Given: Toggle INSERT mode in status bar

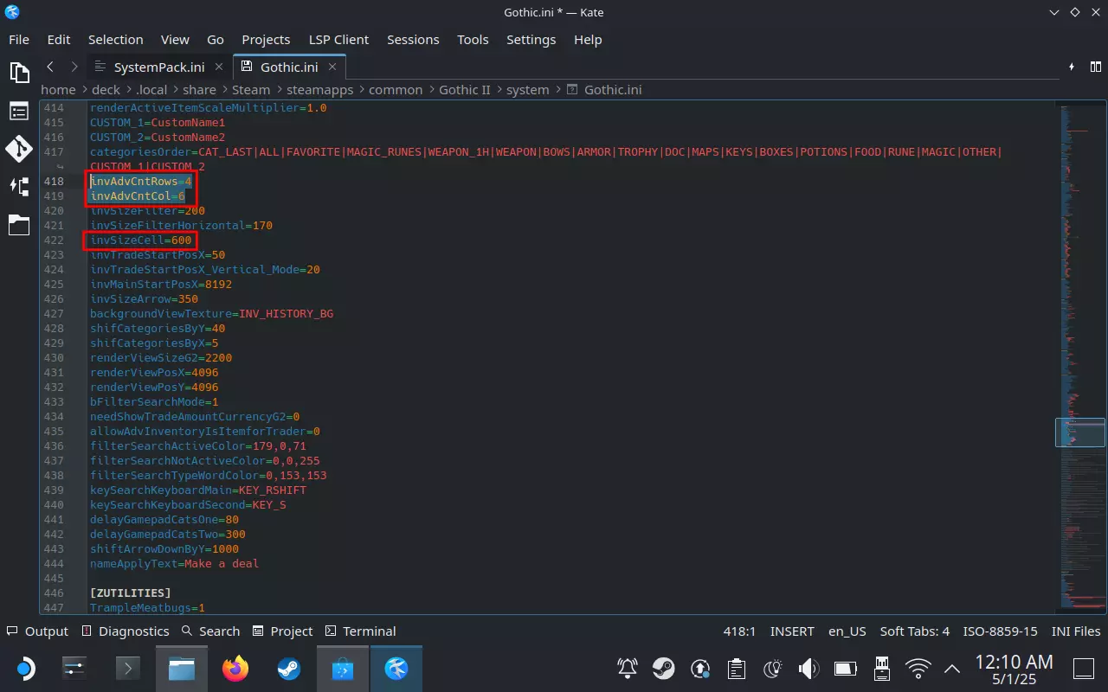Looking at the screenshot, I should 792,631.
